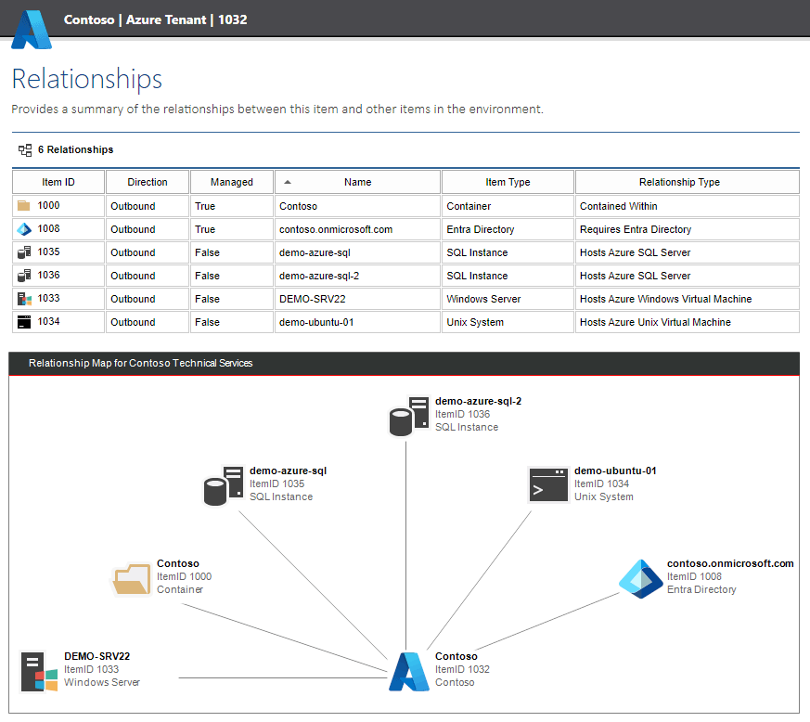This screenshot has height=722, width=810.
Task: Click the 'demo-ubuntu-01' label in the map
Action: [x=615, y=471]
